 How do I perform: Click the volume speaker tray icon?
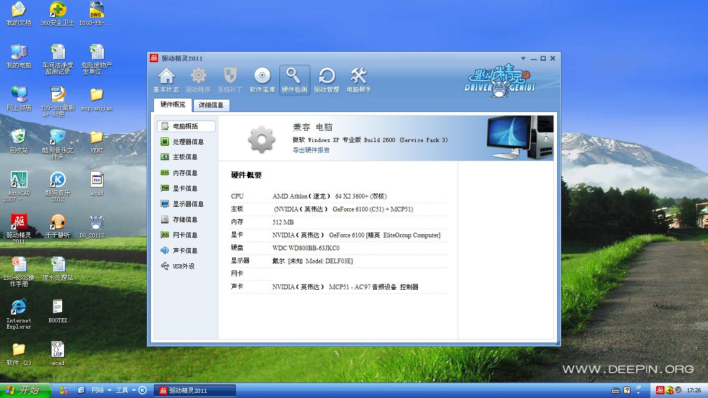click(x=679, y=390)
